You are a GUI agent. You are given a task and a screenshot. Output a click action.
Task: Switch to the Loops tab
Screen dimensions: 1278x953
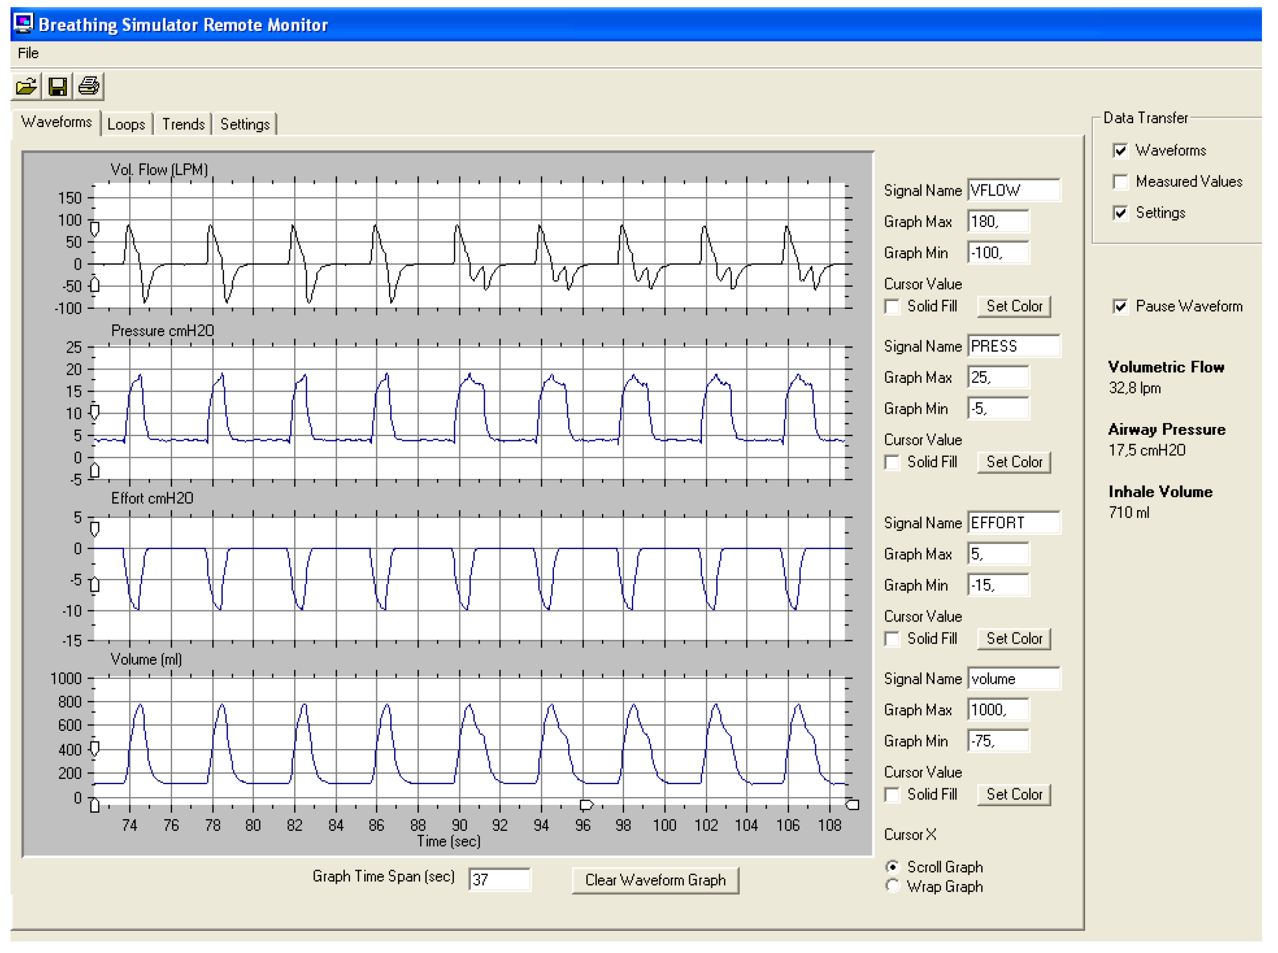click(x=126, y=124)
